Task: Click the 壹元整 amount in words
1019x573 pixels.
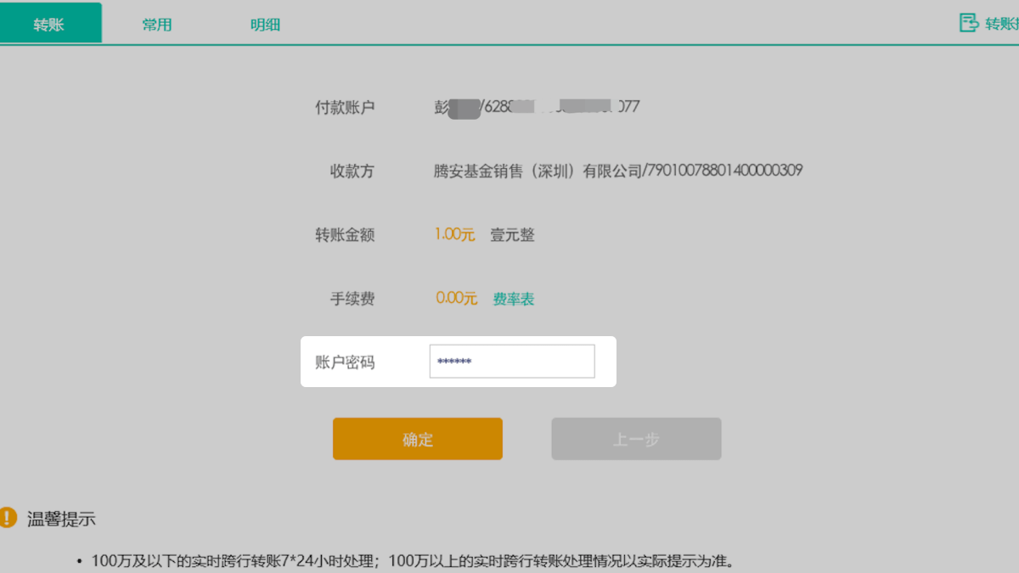Action: coord(513,235)
